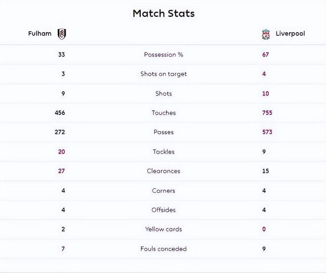
Task: Open the Liverpool team name link
Action: (290, 34)
